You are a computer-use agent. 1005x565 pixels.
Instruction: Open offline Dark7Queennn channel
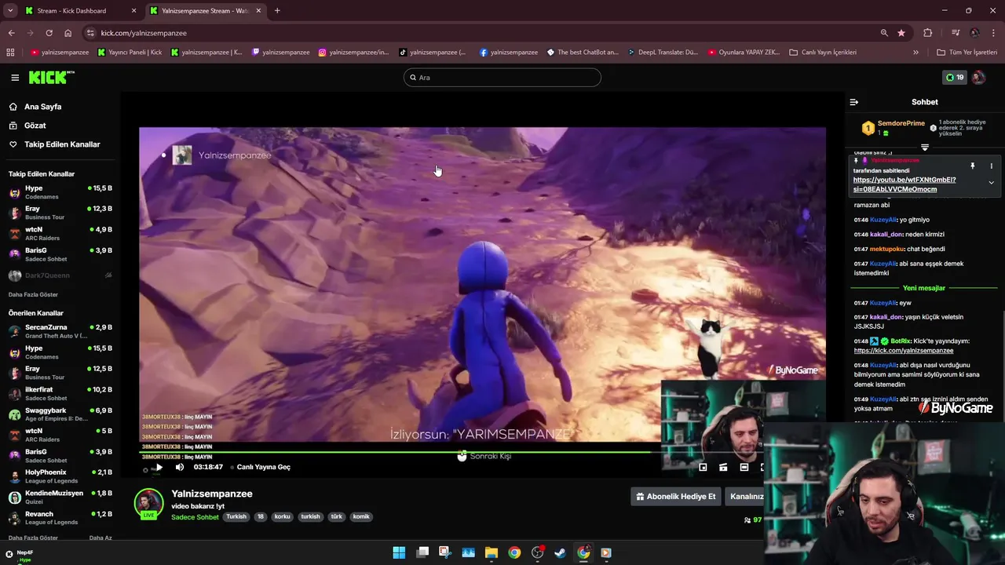click(60, 275)
